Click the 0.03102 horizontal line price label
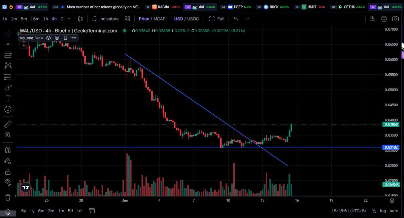404x218 pixels. pyautogui.click(x=391, y=147)
